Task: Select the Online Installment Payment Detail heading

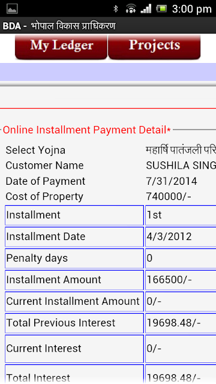Action: (x=86, y=130)
